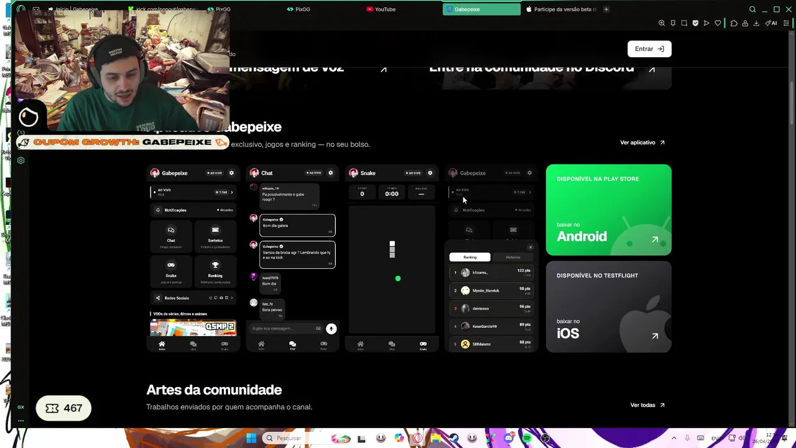Open Discord from the taskbar
This screenshot has width=796, height=448.
pos(509,438)
